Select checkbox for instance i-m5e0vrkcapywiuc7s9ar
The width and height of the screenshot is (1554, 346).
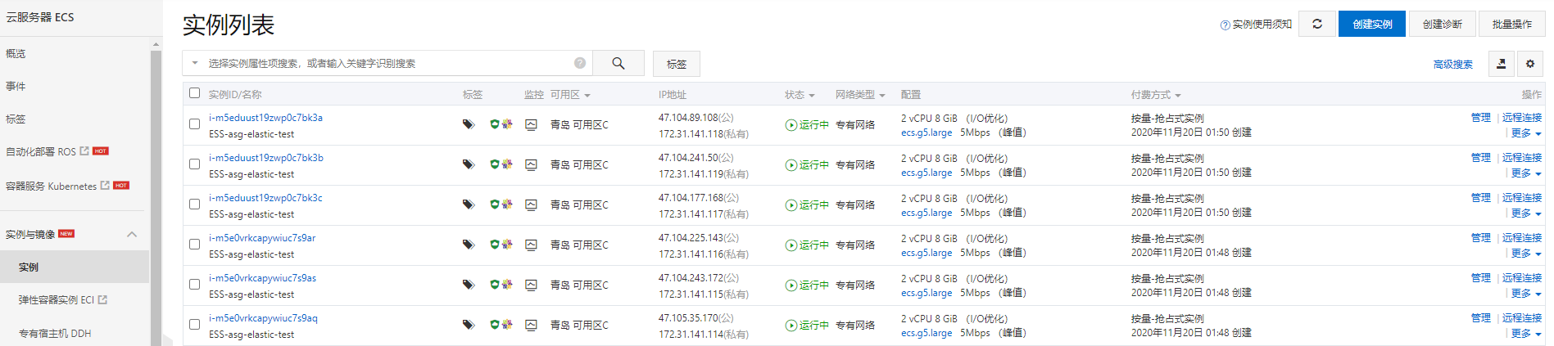(x=194, y=244)
